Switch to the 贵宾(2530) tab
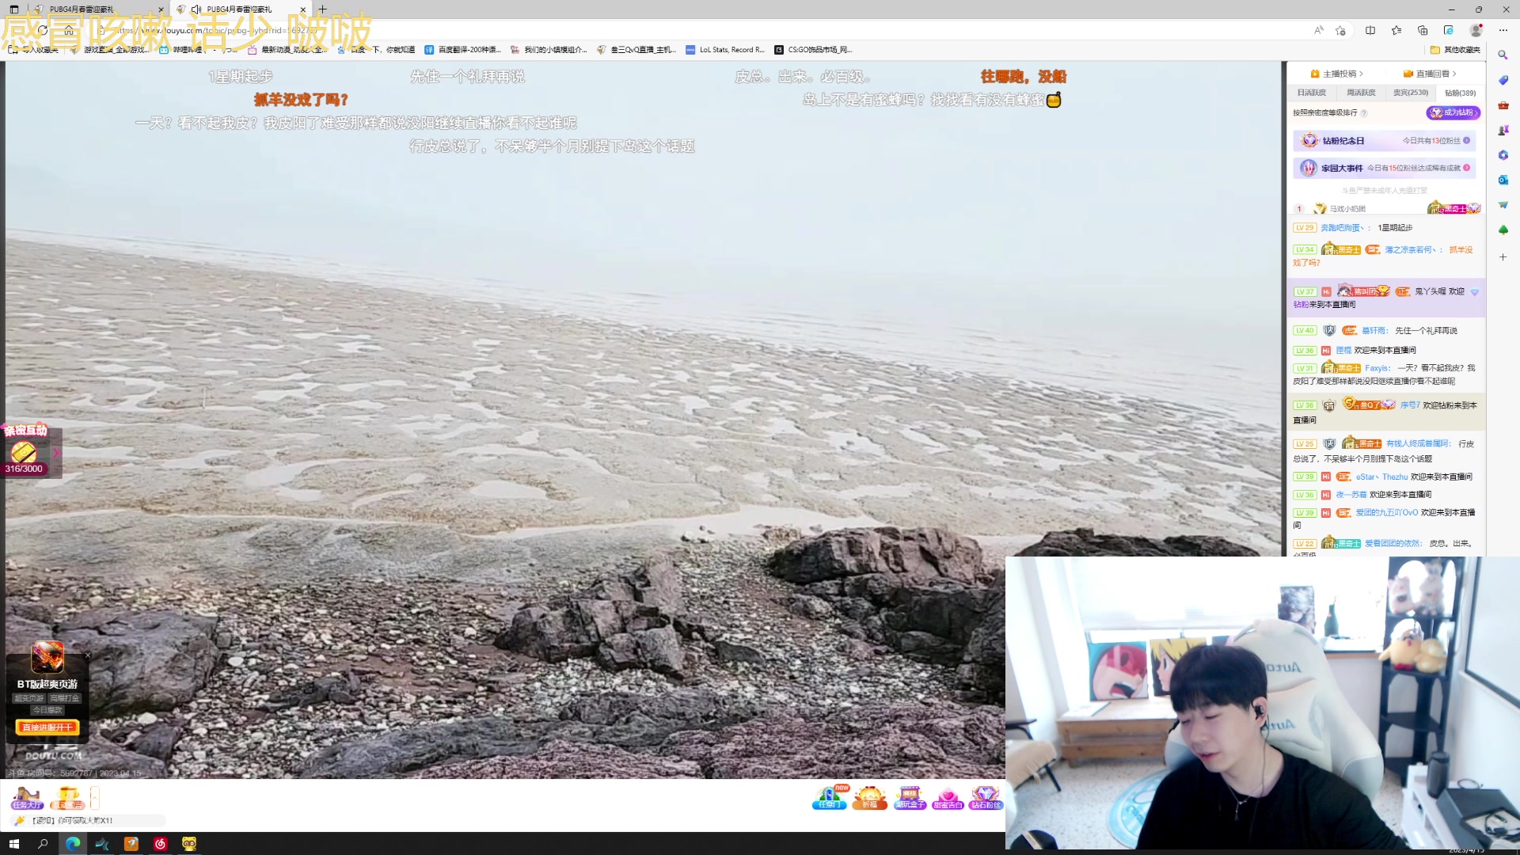This screenshot has height=855, width=1520. point(1411,93)
